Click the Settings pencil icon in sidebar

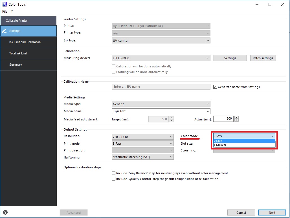[4, 31]
